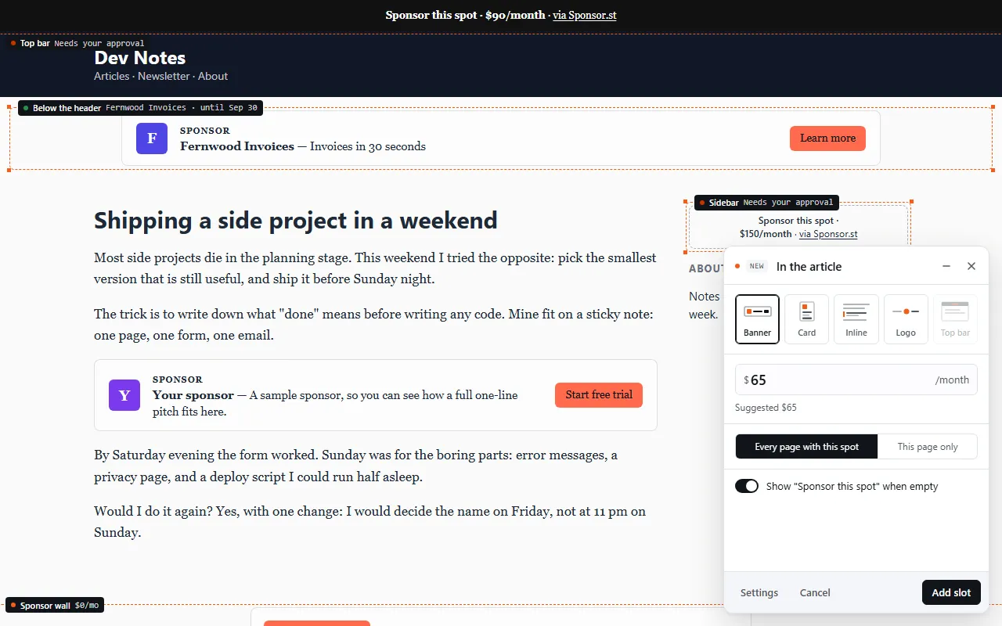
Task: Click the Dev Notes site title
Action: [140, 58]
